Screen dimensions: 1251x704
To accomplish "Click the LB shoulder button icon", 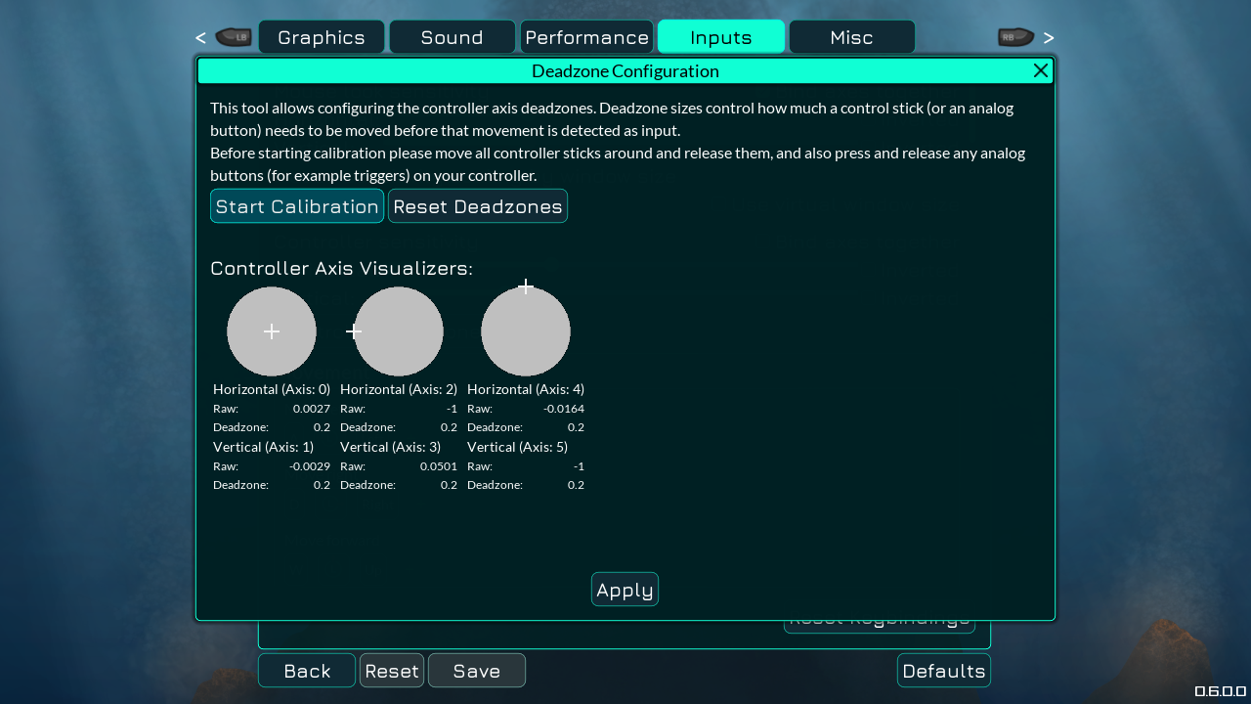I will point(235,36).
